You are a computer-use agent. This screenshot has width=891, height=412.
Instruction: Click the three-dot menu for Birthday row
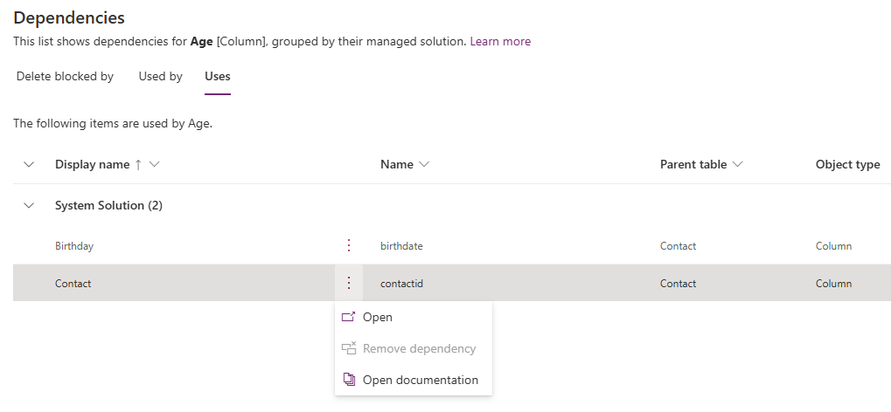(x=349, y=245)
